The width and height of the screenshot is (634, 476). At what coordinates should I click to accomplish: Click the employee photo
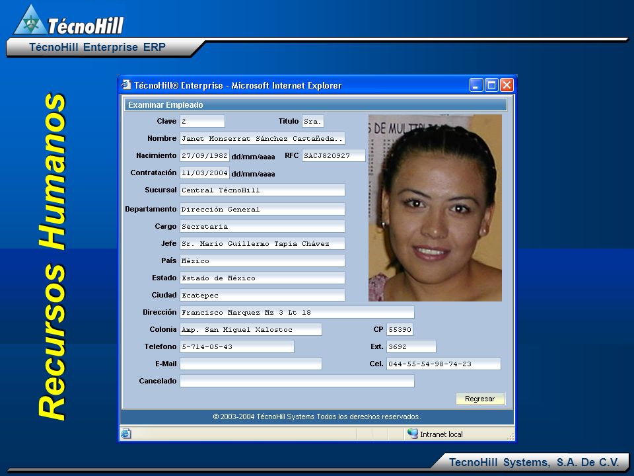pyautogui.click(x=435, y=208)
